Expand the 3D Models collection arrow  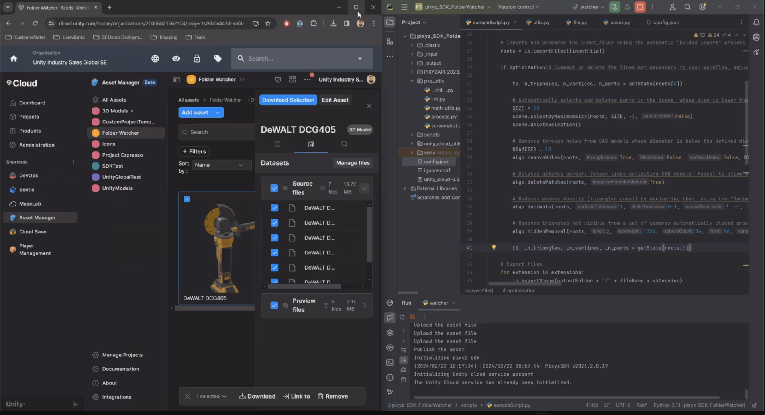click(x=132, y=111)
